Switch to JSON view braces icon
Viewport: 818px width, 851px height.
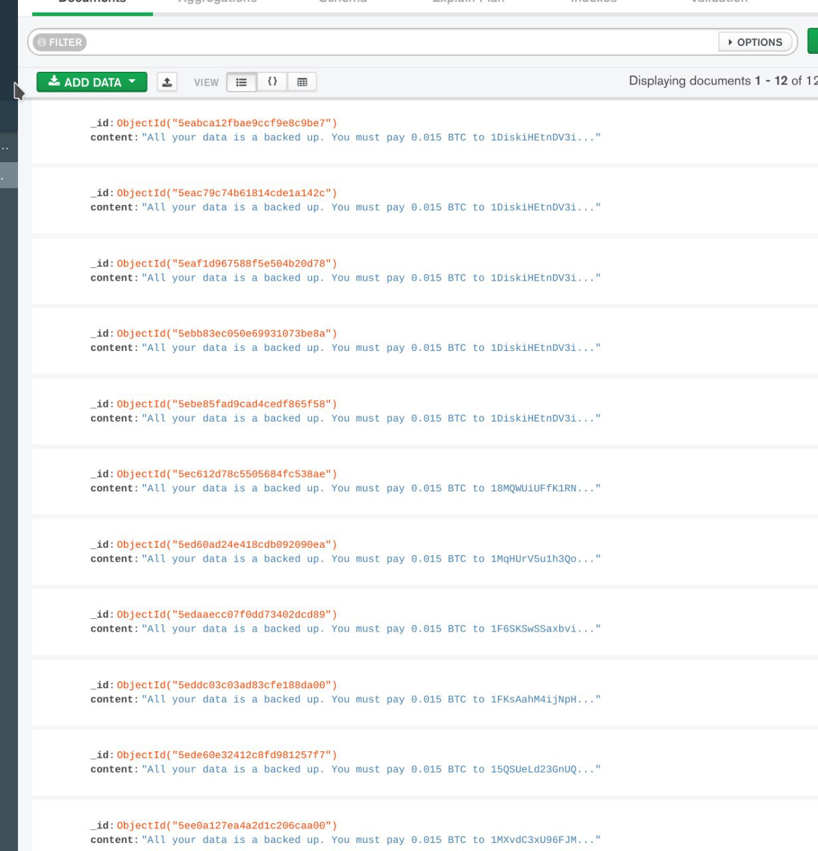point(272,82)
